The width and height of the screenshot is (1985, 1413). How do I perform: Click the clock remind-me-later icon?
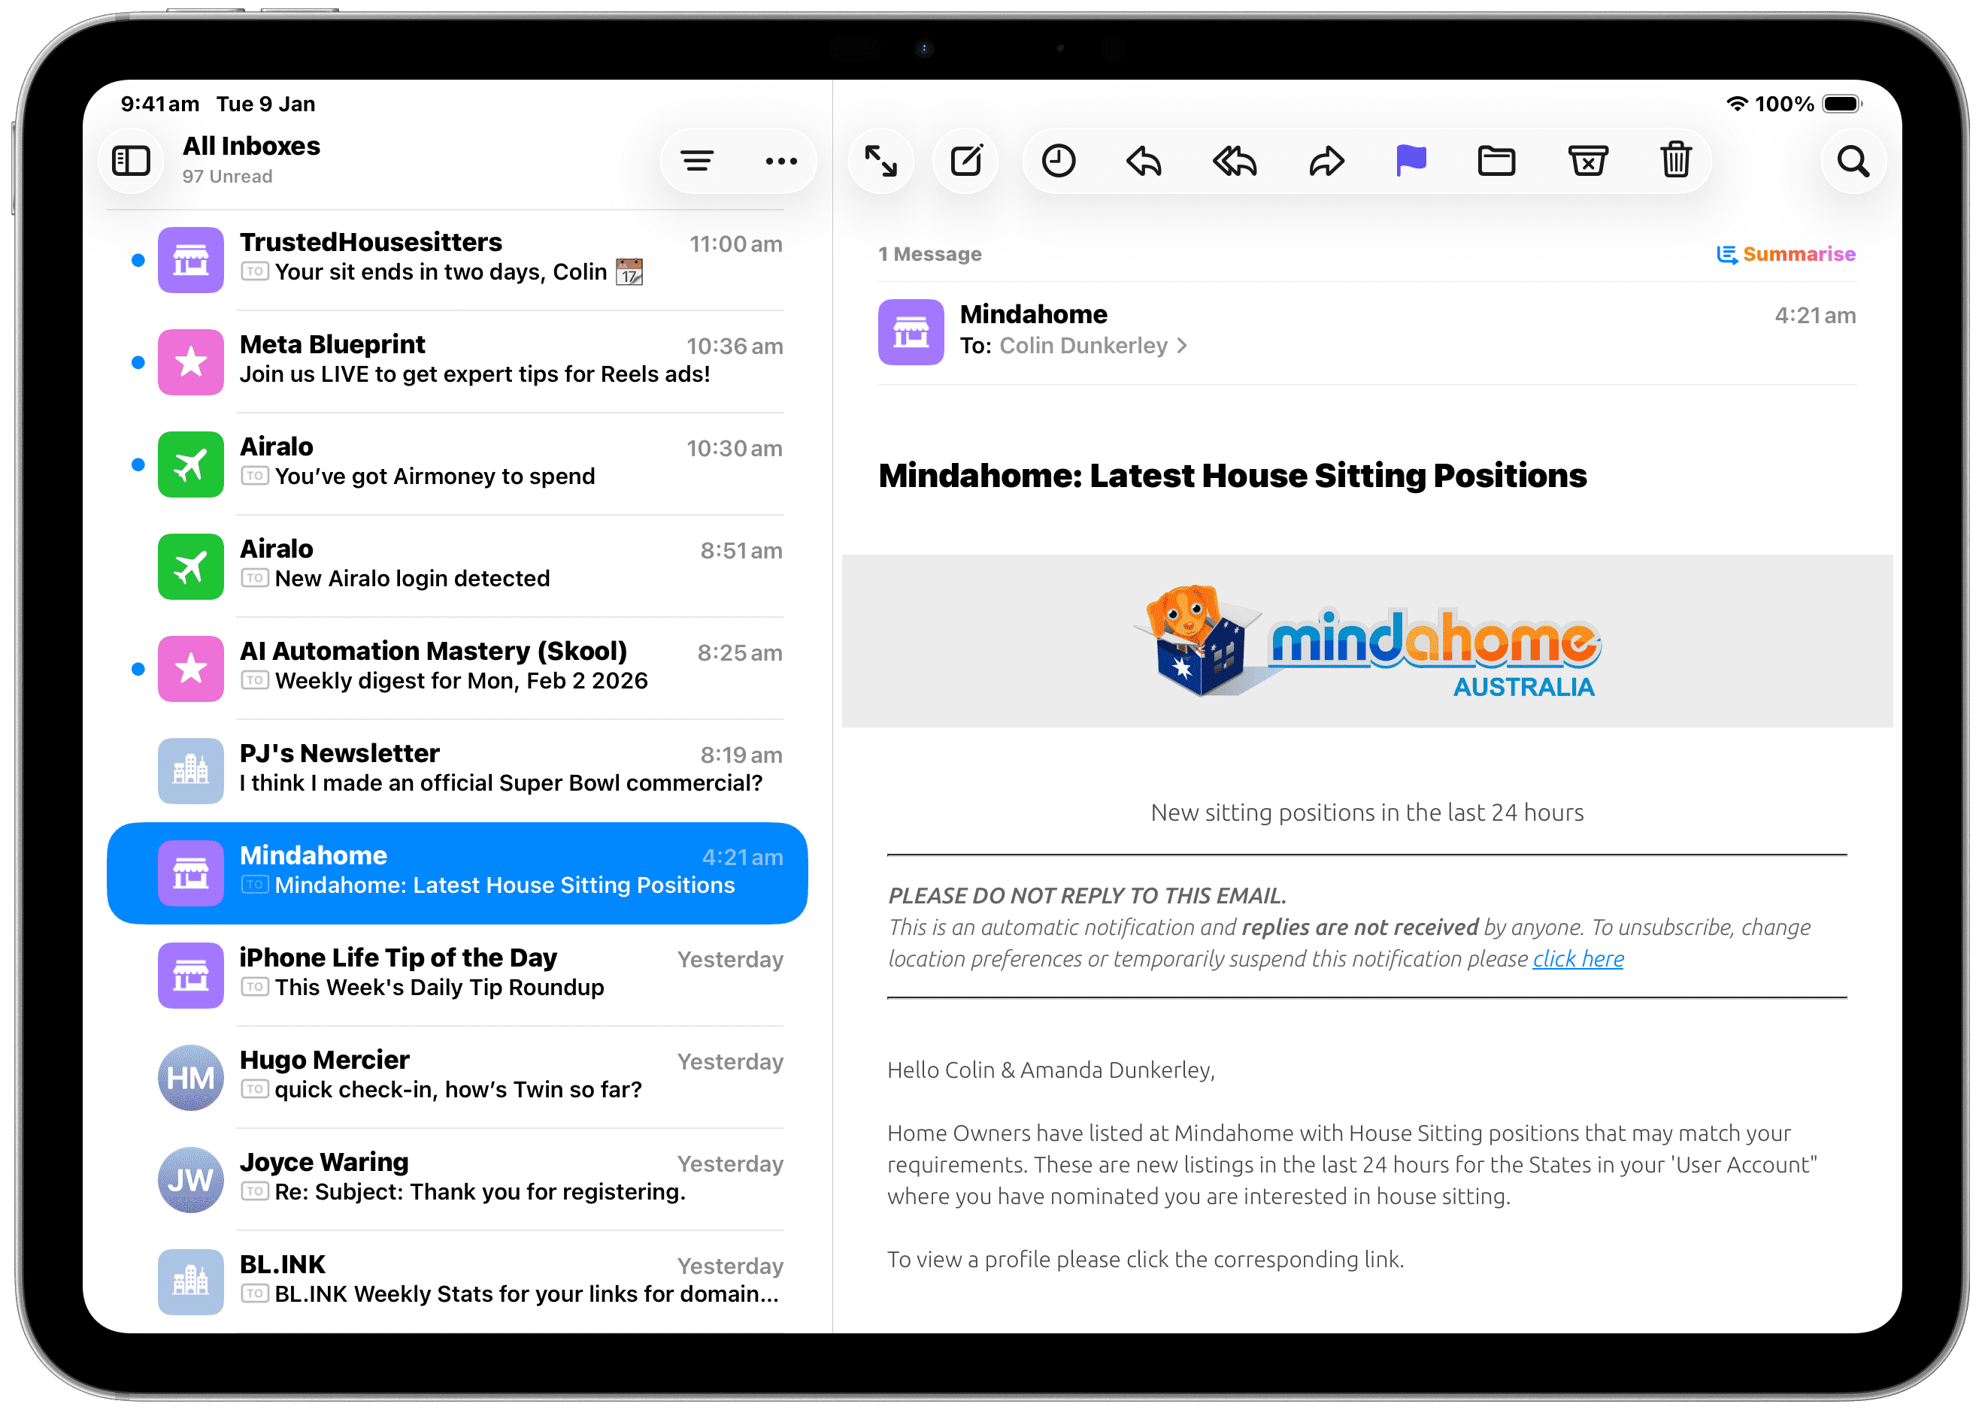pyautogui.click(x=1058, y=161)
